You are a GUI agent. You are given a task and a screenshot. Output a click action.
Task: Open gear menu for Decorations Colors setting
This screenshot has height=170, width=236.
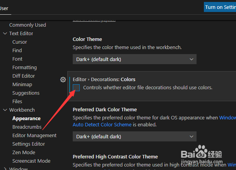(63, 80)
